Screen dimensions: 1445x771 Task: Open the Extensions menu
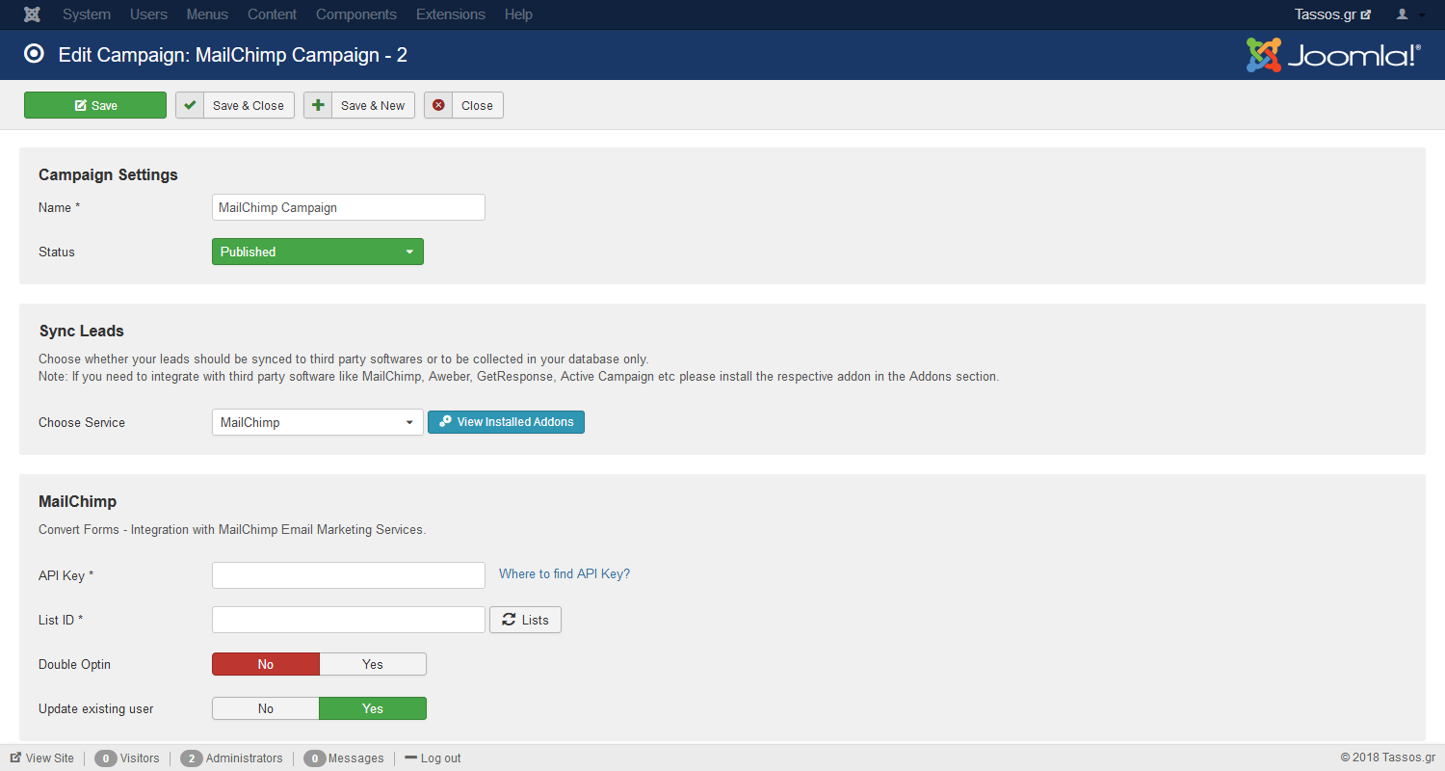(451, 14)
